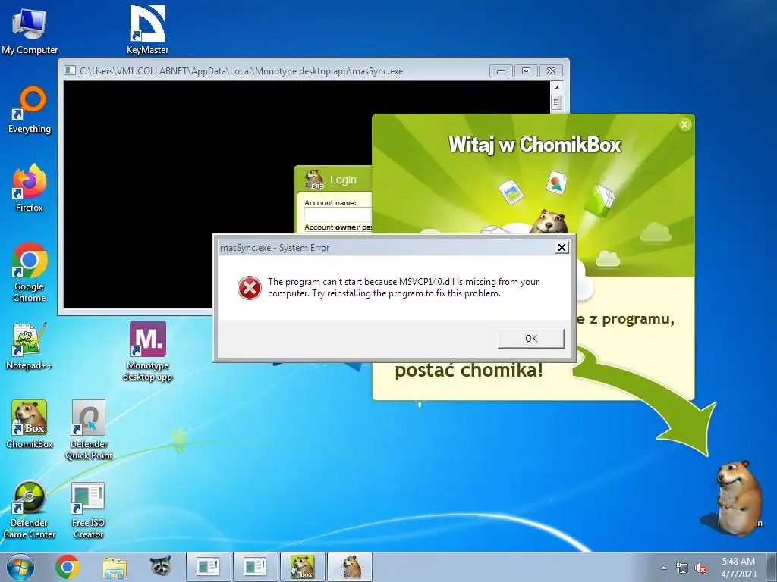Viewport: 777px width, 582px height.
Task: Close the masSync.exe System Error dialog
Action: 562,248
